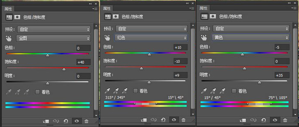
Task: Select 属性 tab in 红色 panel
Action: click(107, 8)
